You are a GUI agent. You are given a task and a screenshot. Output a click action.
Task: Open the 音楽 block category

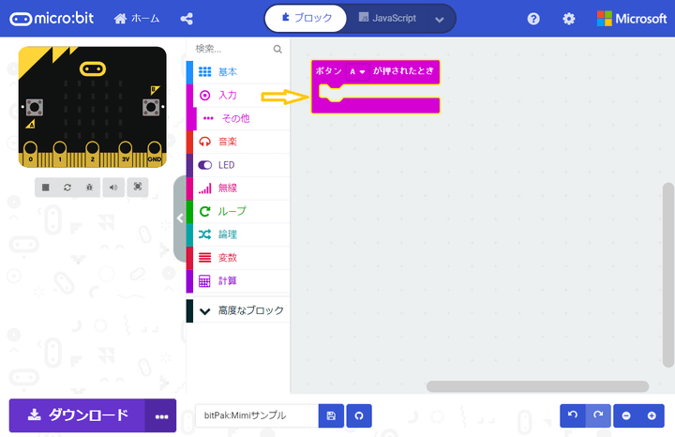(x=238, y=142)
